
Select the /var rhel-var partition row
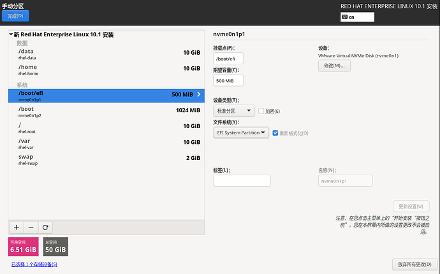[x=106, y=143]
